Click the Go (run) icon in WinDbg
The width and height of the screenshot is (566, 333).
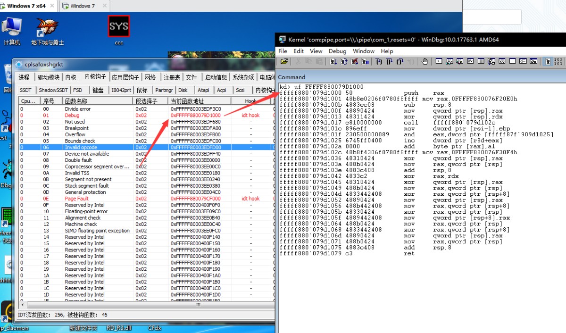333,61
